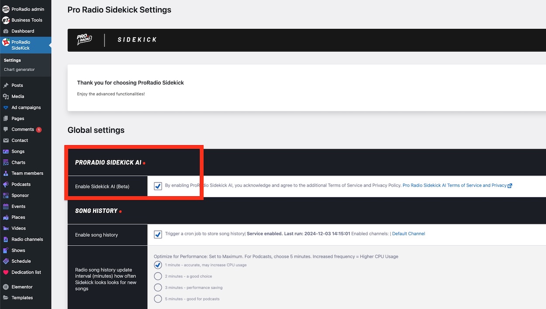Image resolution: width=546 pixels, height=309 pixels.
Task: Click the Dashboard gauge icon
Action: tap(6, 31)
